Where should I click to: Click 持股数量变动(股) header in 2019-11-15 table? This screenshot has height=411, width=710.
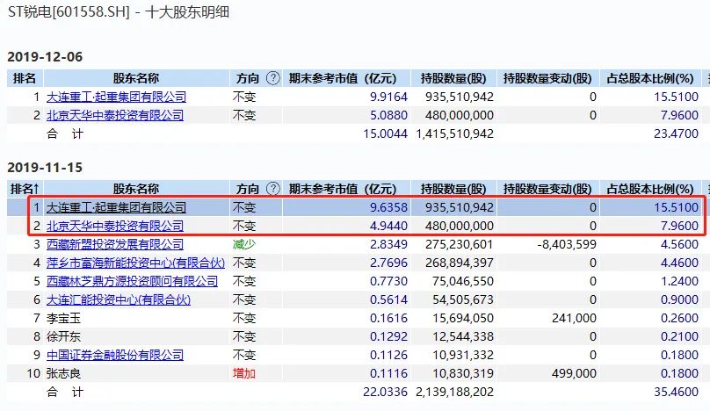point(547,189)
